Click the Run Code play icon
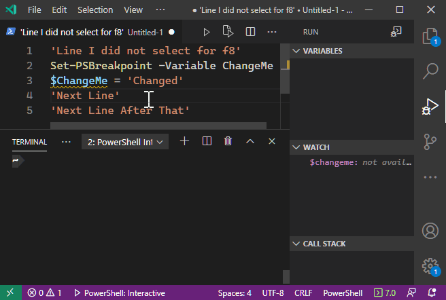The image size is (446, 300). [x=207, y=32]
